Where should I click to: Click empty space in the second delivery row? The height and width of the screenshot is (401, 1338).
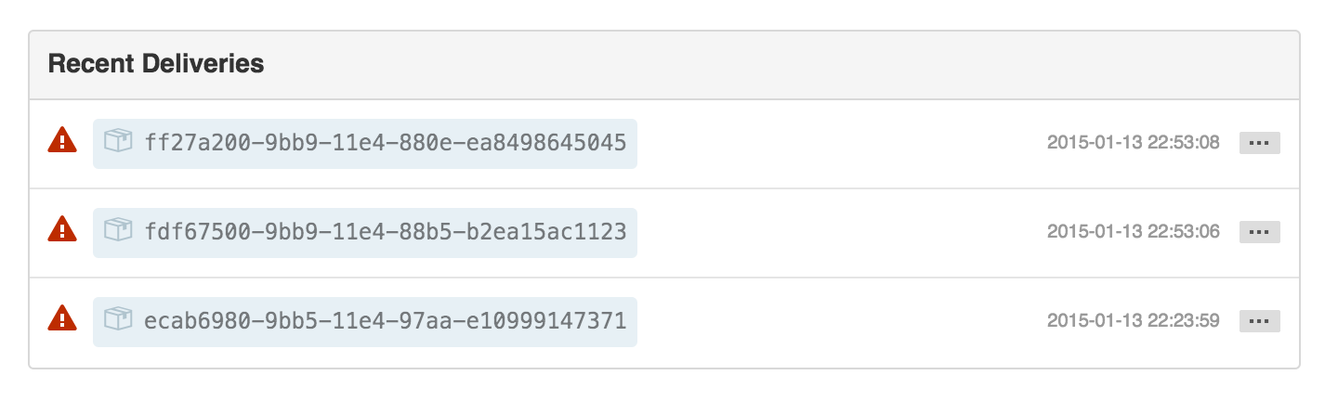(836, 232)
